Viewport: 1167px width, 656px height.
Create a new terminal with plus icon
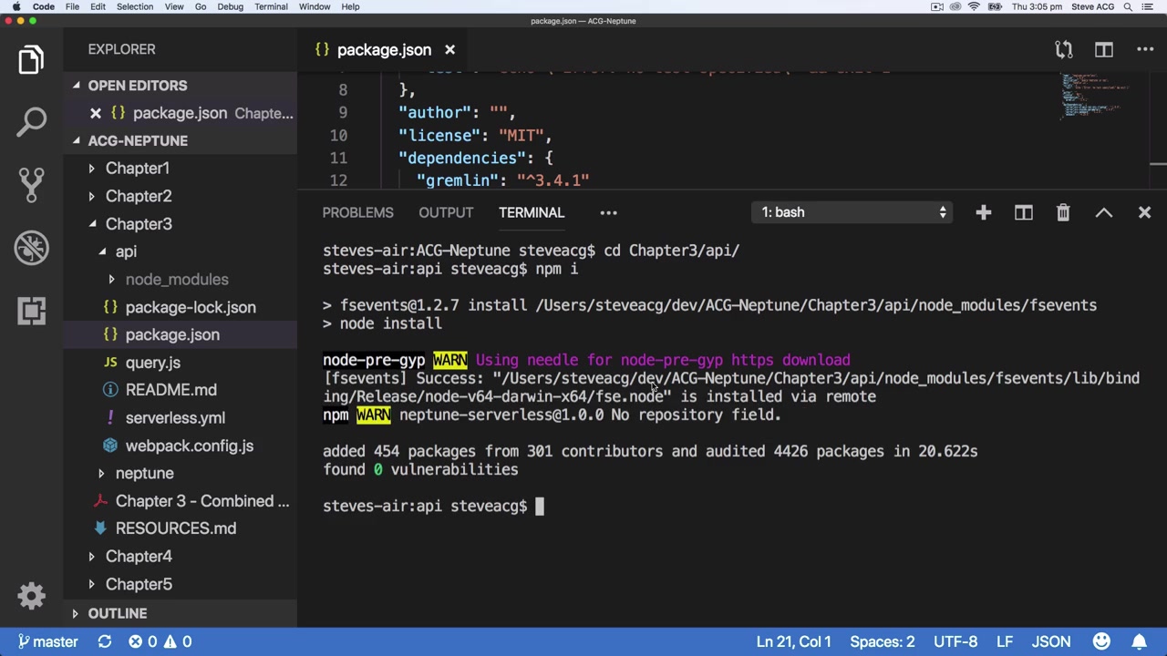pos(983,212)
